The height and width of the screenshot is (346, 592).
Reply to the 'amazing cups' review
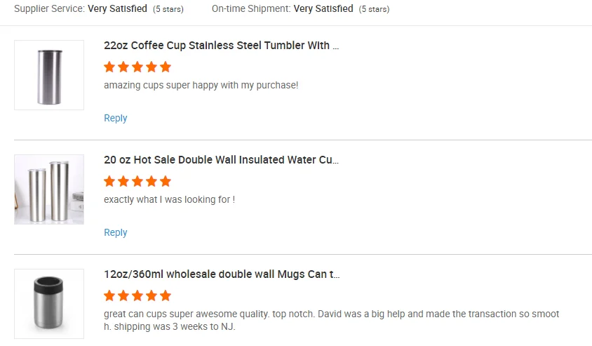point(115,118)
